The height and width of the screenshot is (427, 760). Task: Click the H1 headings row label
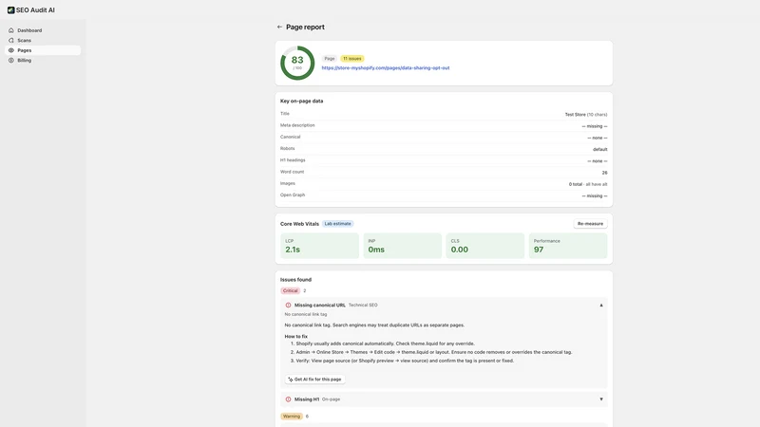[x=293, y=160]
